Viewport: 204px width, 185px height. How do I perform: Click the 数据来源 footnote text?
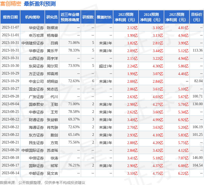(43, 183)
